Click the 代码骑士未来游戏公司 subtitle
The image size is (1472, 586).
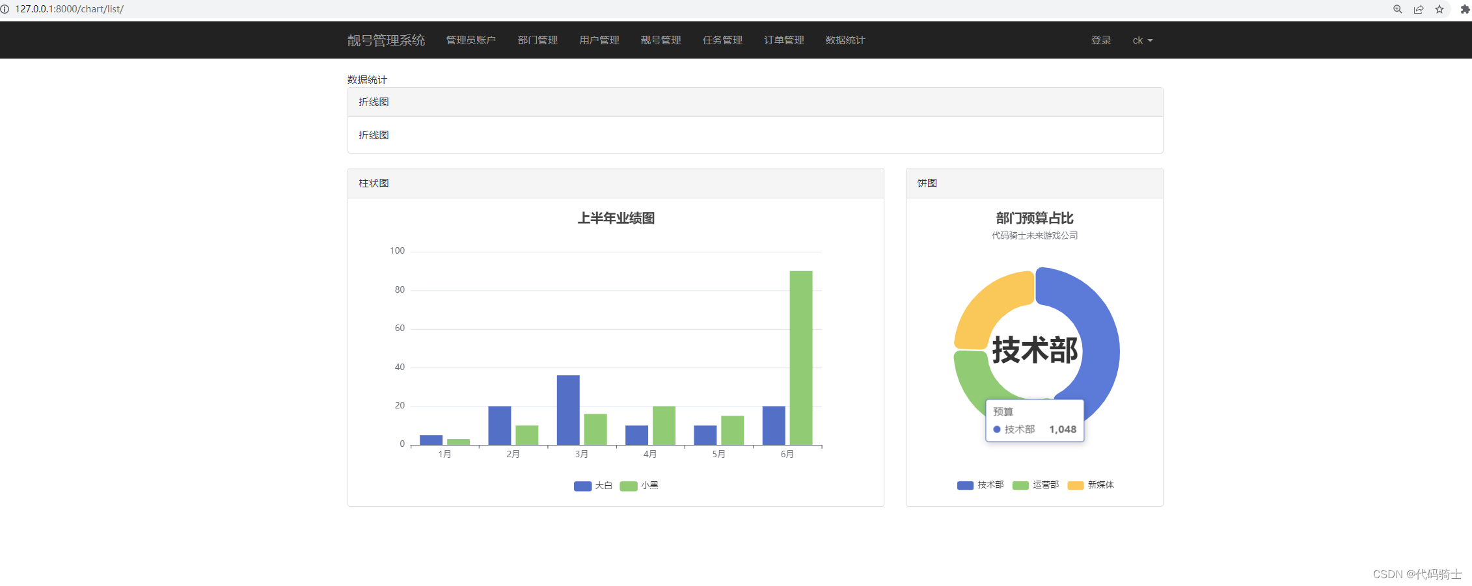coord(1035,236)
